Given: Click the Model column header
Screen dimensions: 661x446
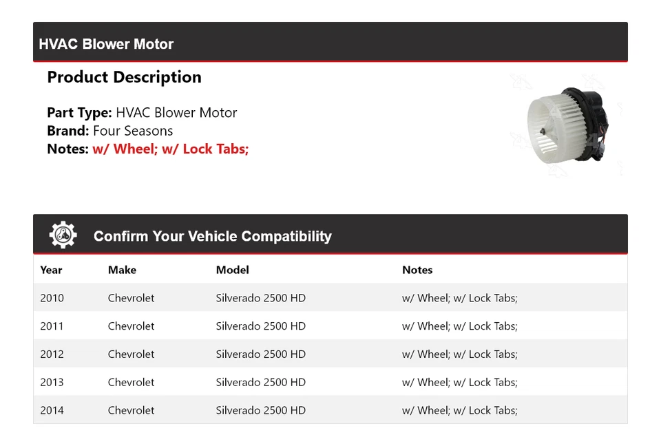Looking at the screenshot, I should (232, 270).
